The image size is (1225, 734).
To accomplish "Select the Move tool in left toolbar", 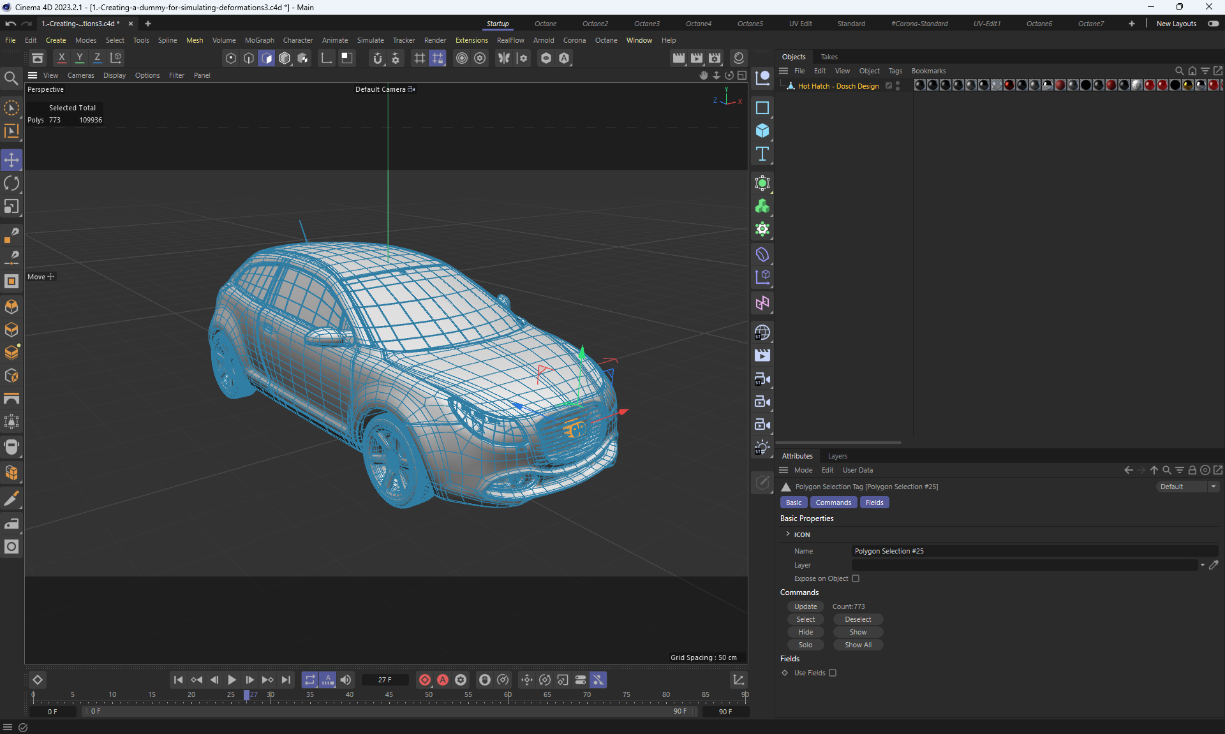I will coord(11,160).
